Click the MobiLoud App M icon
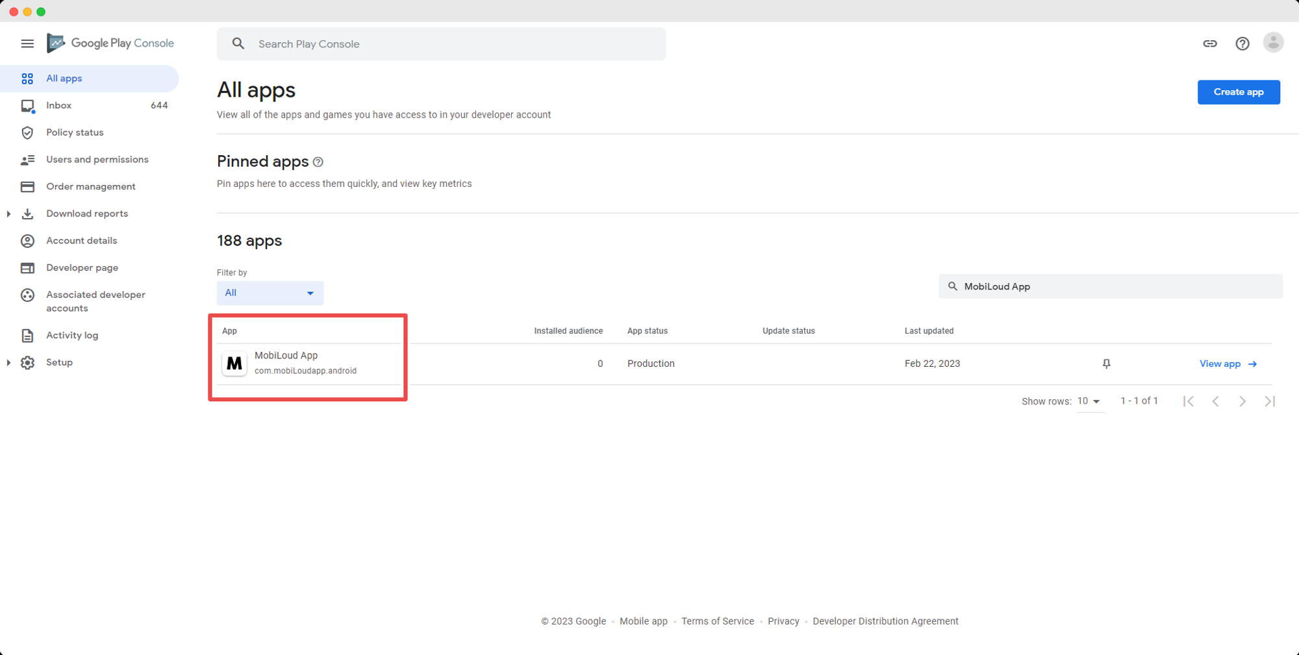Screen dimensions: 1299x655 point(234,364)
